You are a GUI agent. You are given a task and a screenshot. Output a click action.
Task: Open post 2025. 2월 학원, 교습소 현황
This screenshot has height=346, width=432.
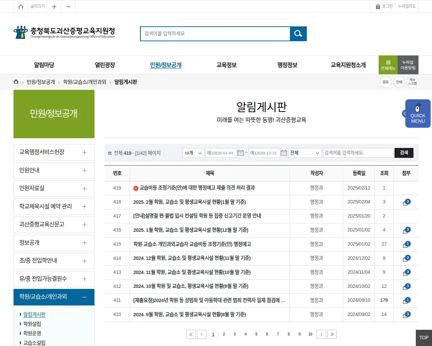click(x=189, y=202)
